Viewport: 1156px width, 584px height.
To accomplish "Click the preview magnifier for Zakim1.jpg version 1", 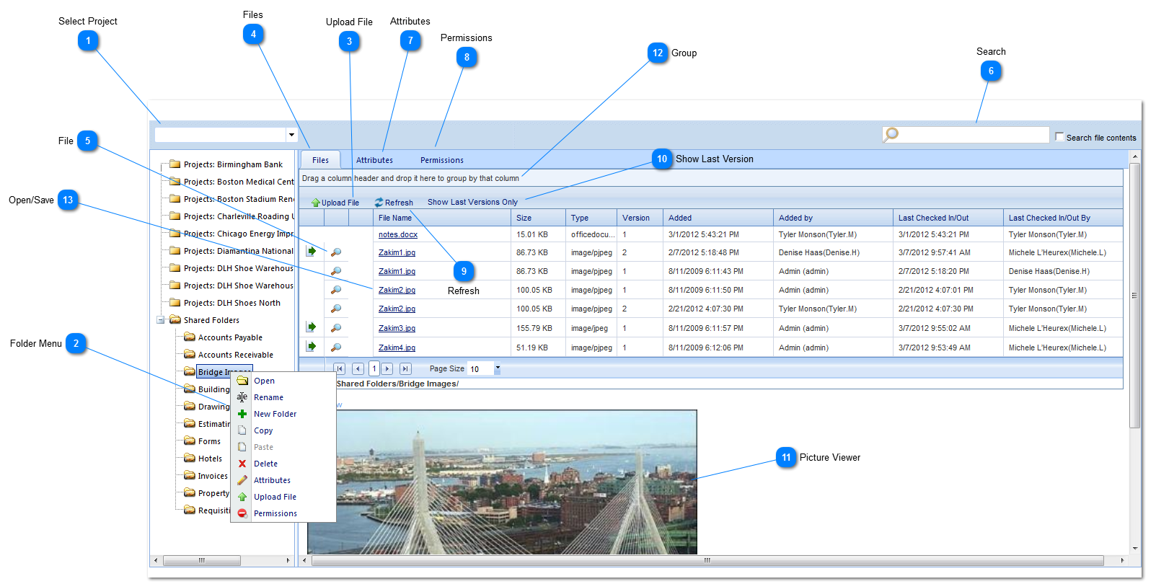I will click(x=336, y=271).
